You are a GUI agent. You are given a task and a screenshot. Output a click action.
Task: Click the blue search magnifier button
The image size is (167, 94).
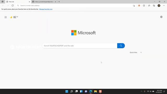[121, 46]
